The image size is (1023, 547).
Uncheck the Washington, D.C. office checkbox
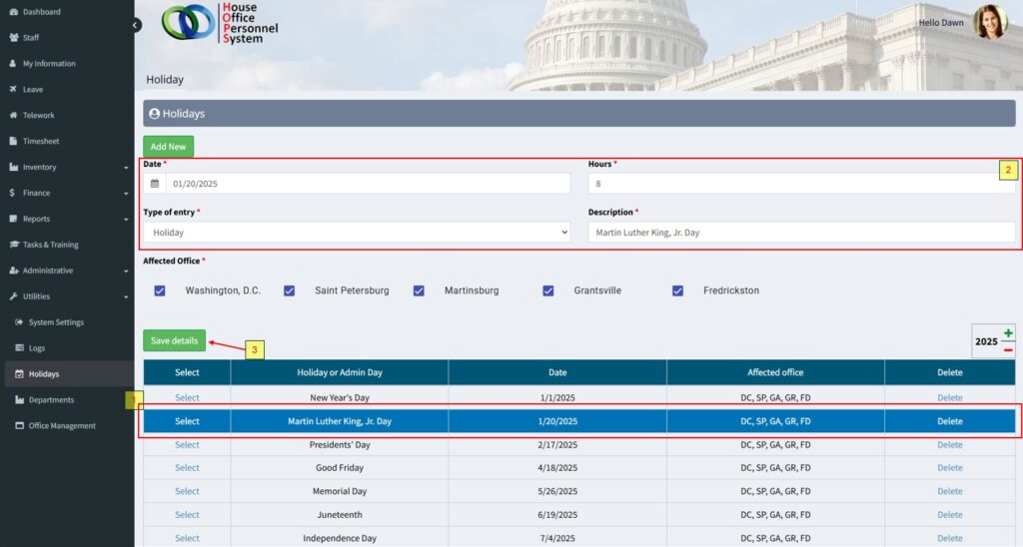coord(160,290)
